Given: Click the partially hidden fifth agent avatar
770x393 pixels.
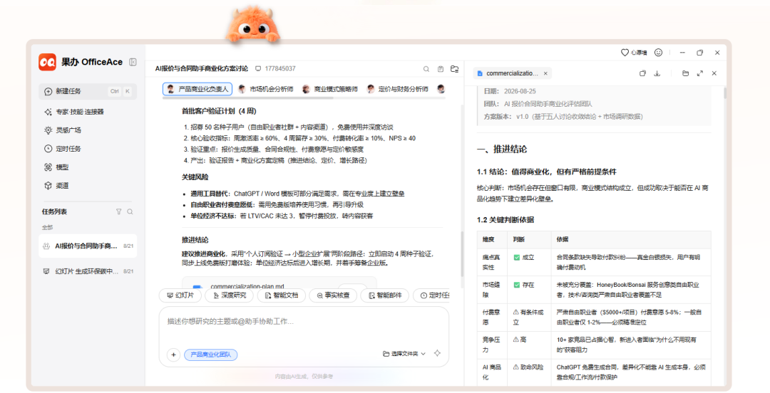Looking at the screenshot, I should [x=441, y=89].
